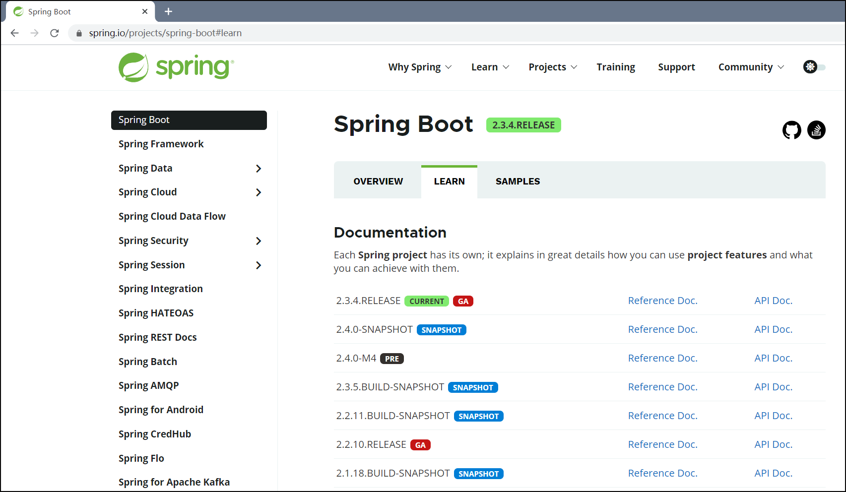Click the browser address bar URL

165,33
